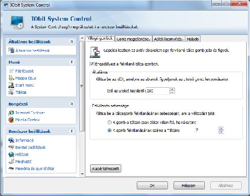250x196 pixels.
Task: Open the Meghajtó link
Action: click(23, 162)
